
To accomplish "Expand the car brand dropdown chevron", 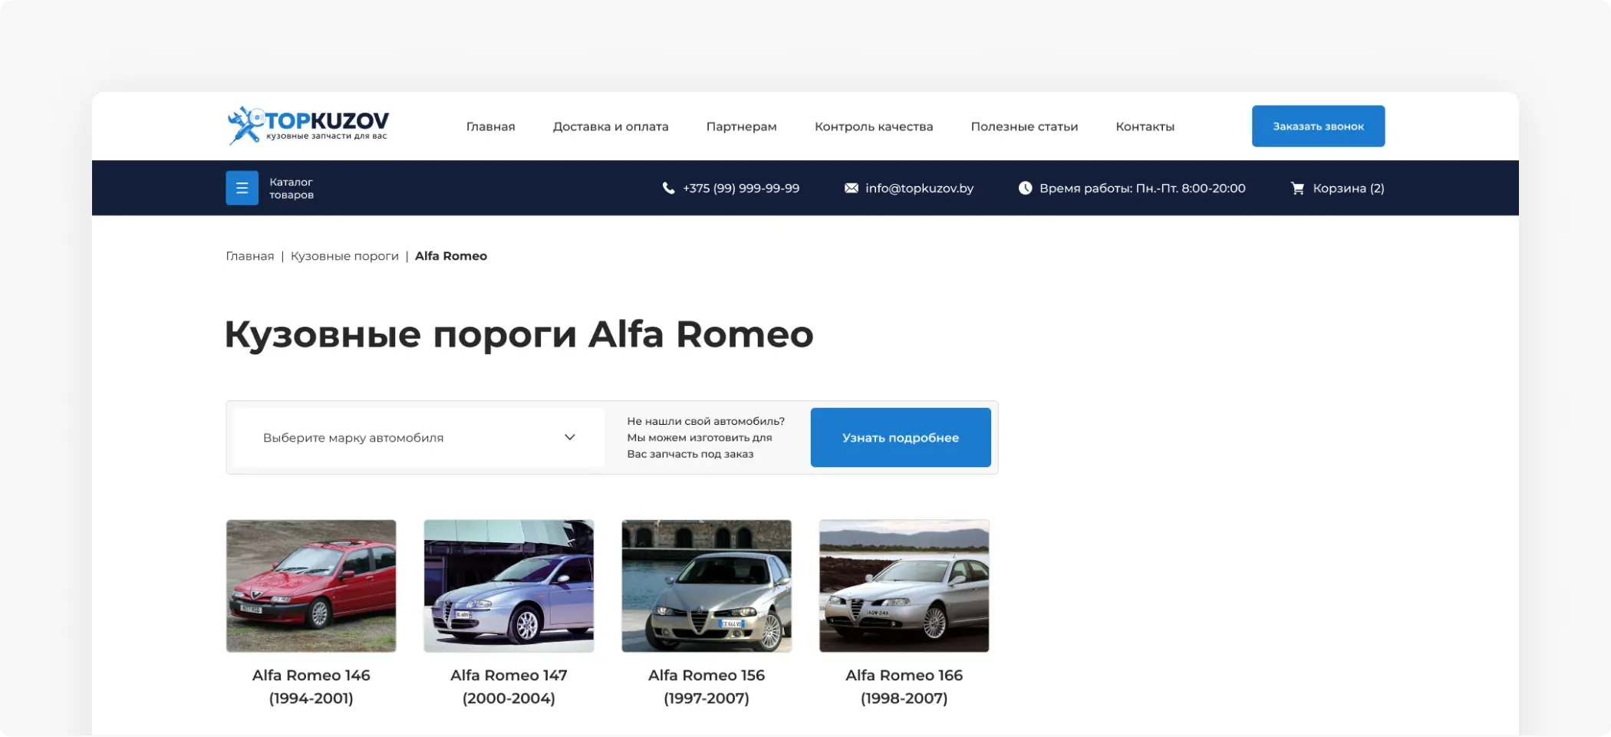I will tap(570, 437).
